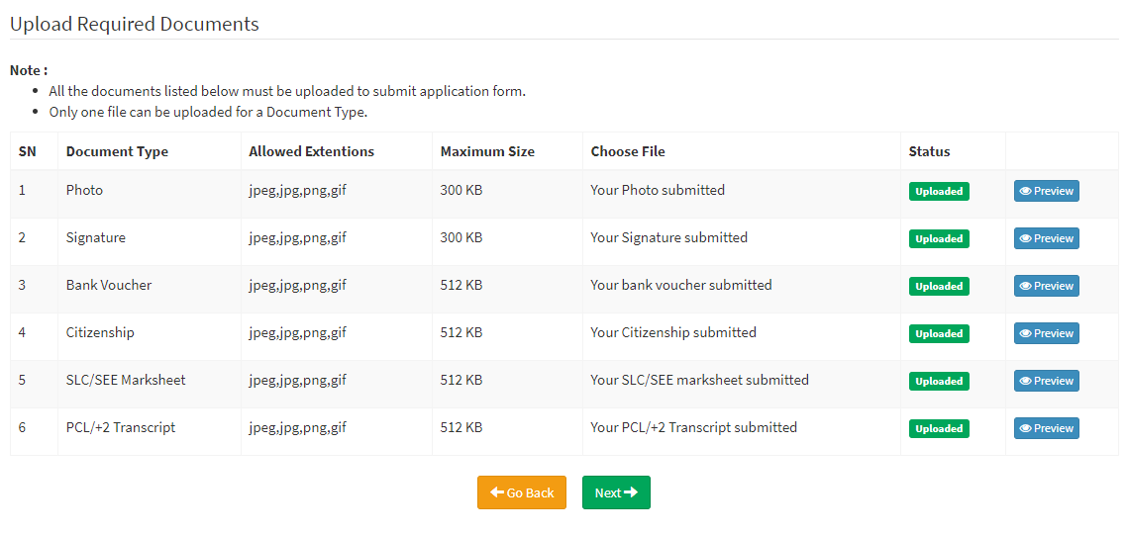Click 'Your Citizenship submitted' text
1126x535 pixels.
click(673, 332)
